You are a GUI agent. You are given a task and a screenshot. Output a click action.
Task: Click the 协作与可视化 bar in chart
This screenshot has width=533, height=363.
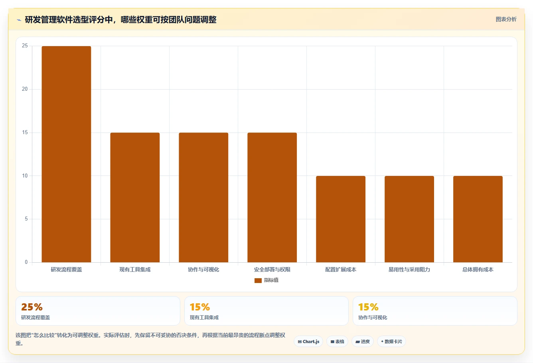[x=203, y=197]
